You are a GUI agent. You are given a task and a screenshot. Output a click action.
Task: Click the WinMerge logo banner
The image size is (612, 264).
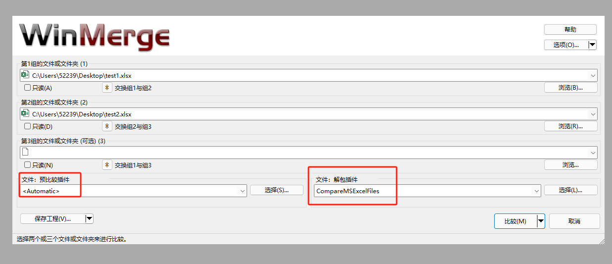point(95,37)
